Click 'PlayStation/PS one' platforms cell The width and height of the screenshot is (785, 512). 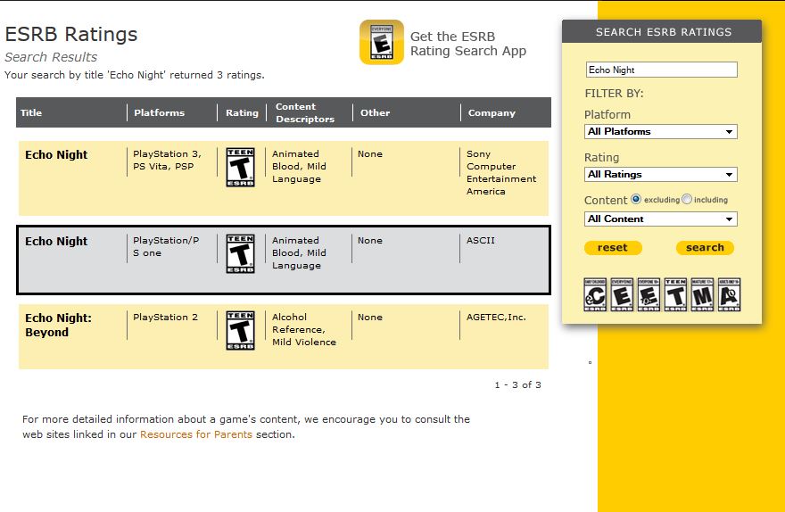(x=166, y=247)
